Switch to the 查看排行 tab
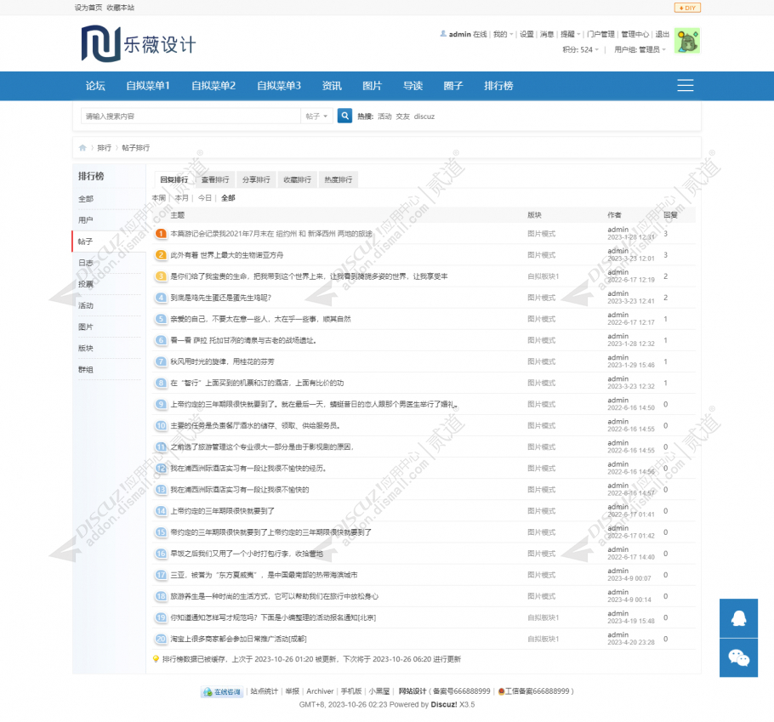The image size is (774, 722). tap(214, 179)
